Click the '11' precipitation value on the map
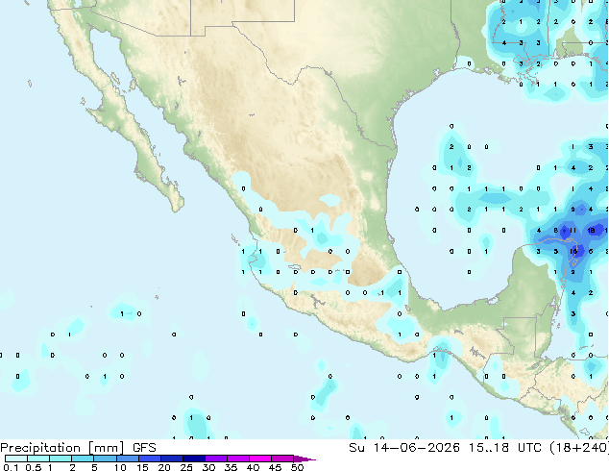The height and width of the screenshot is (471, 609). click(573, 231)
